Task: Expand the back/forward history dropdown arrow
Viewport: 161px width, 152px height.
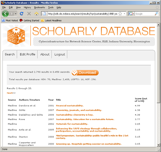Action: click(15, 14)
